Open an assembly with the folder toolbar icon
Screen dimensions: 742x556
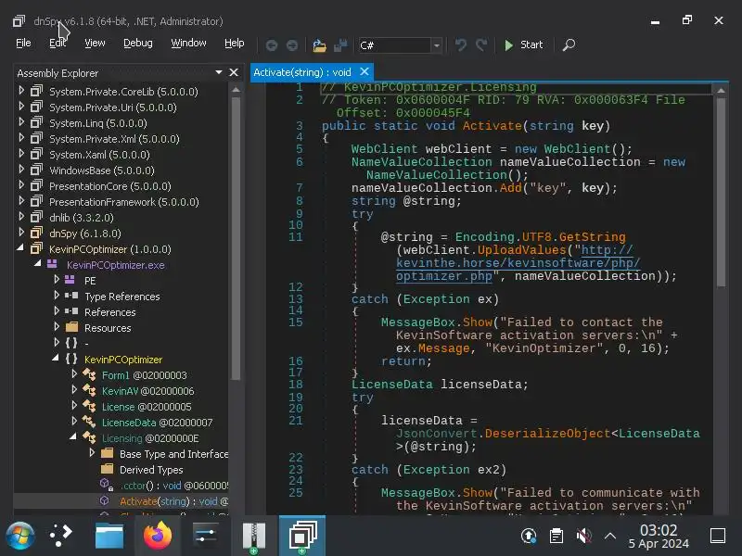(x=320, y=45)
